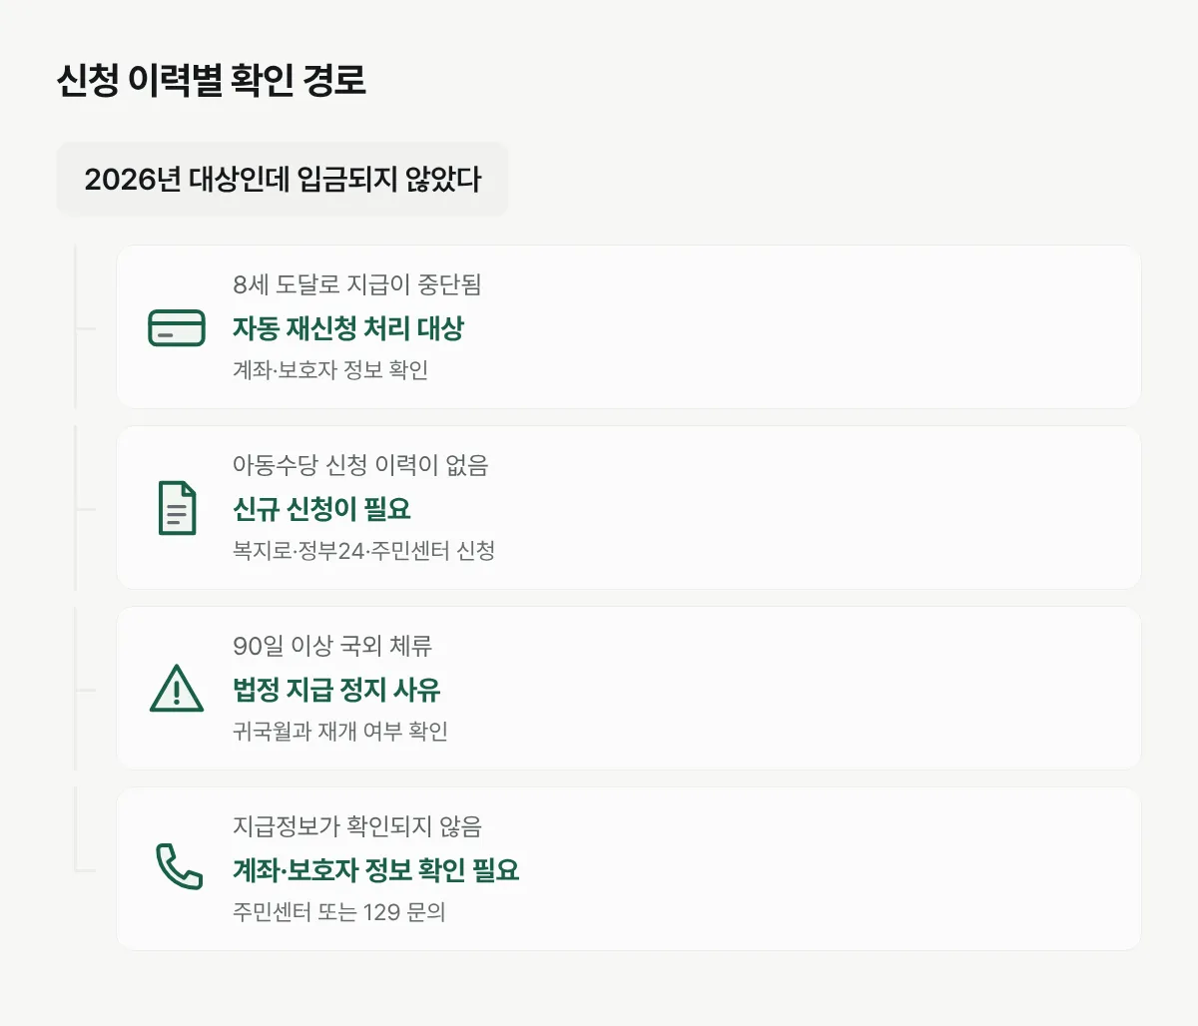1198x1026 pixels.
Task: Click the text 주민센터 또는 129 문의
Action: [339, 912]
